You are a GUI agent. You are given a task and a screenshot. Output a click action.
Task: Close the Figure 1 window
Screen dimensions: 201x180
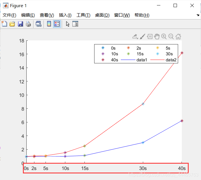click(192, 5)
